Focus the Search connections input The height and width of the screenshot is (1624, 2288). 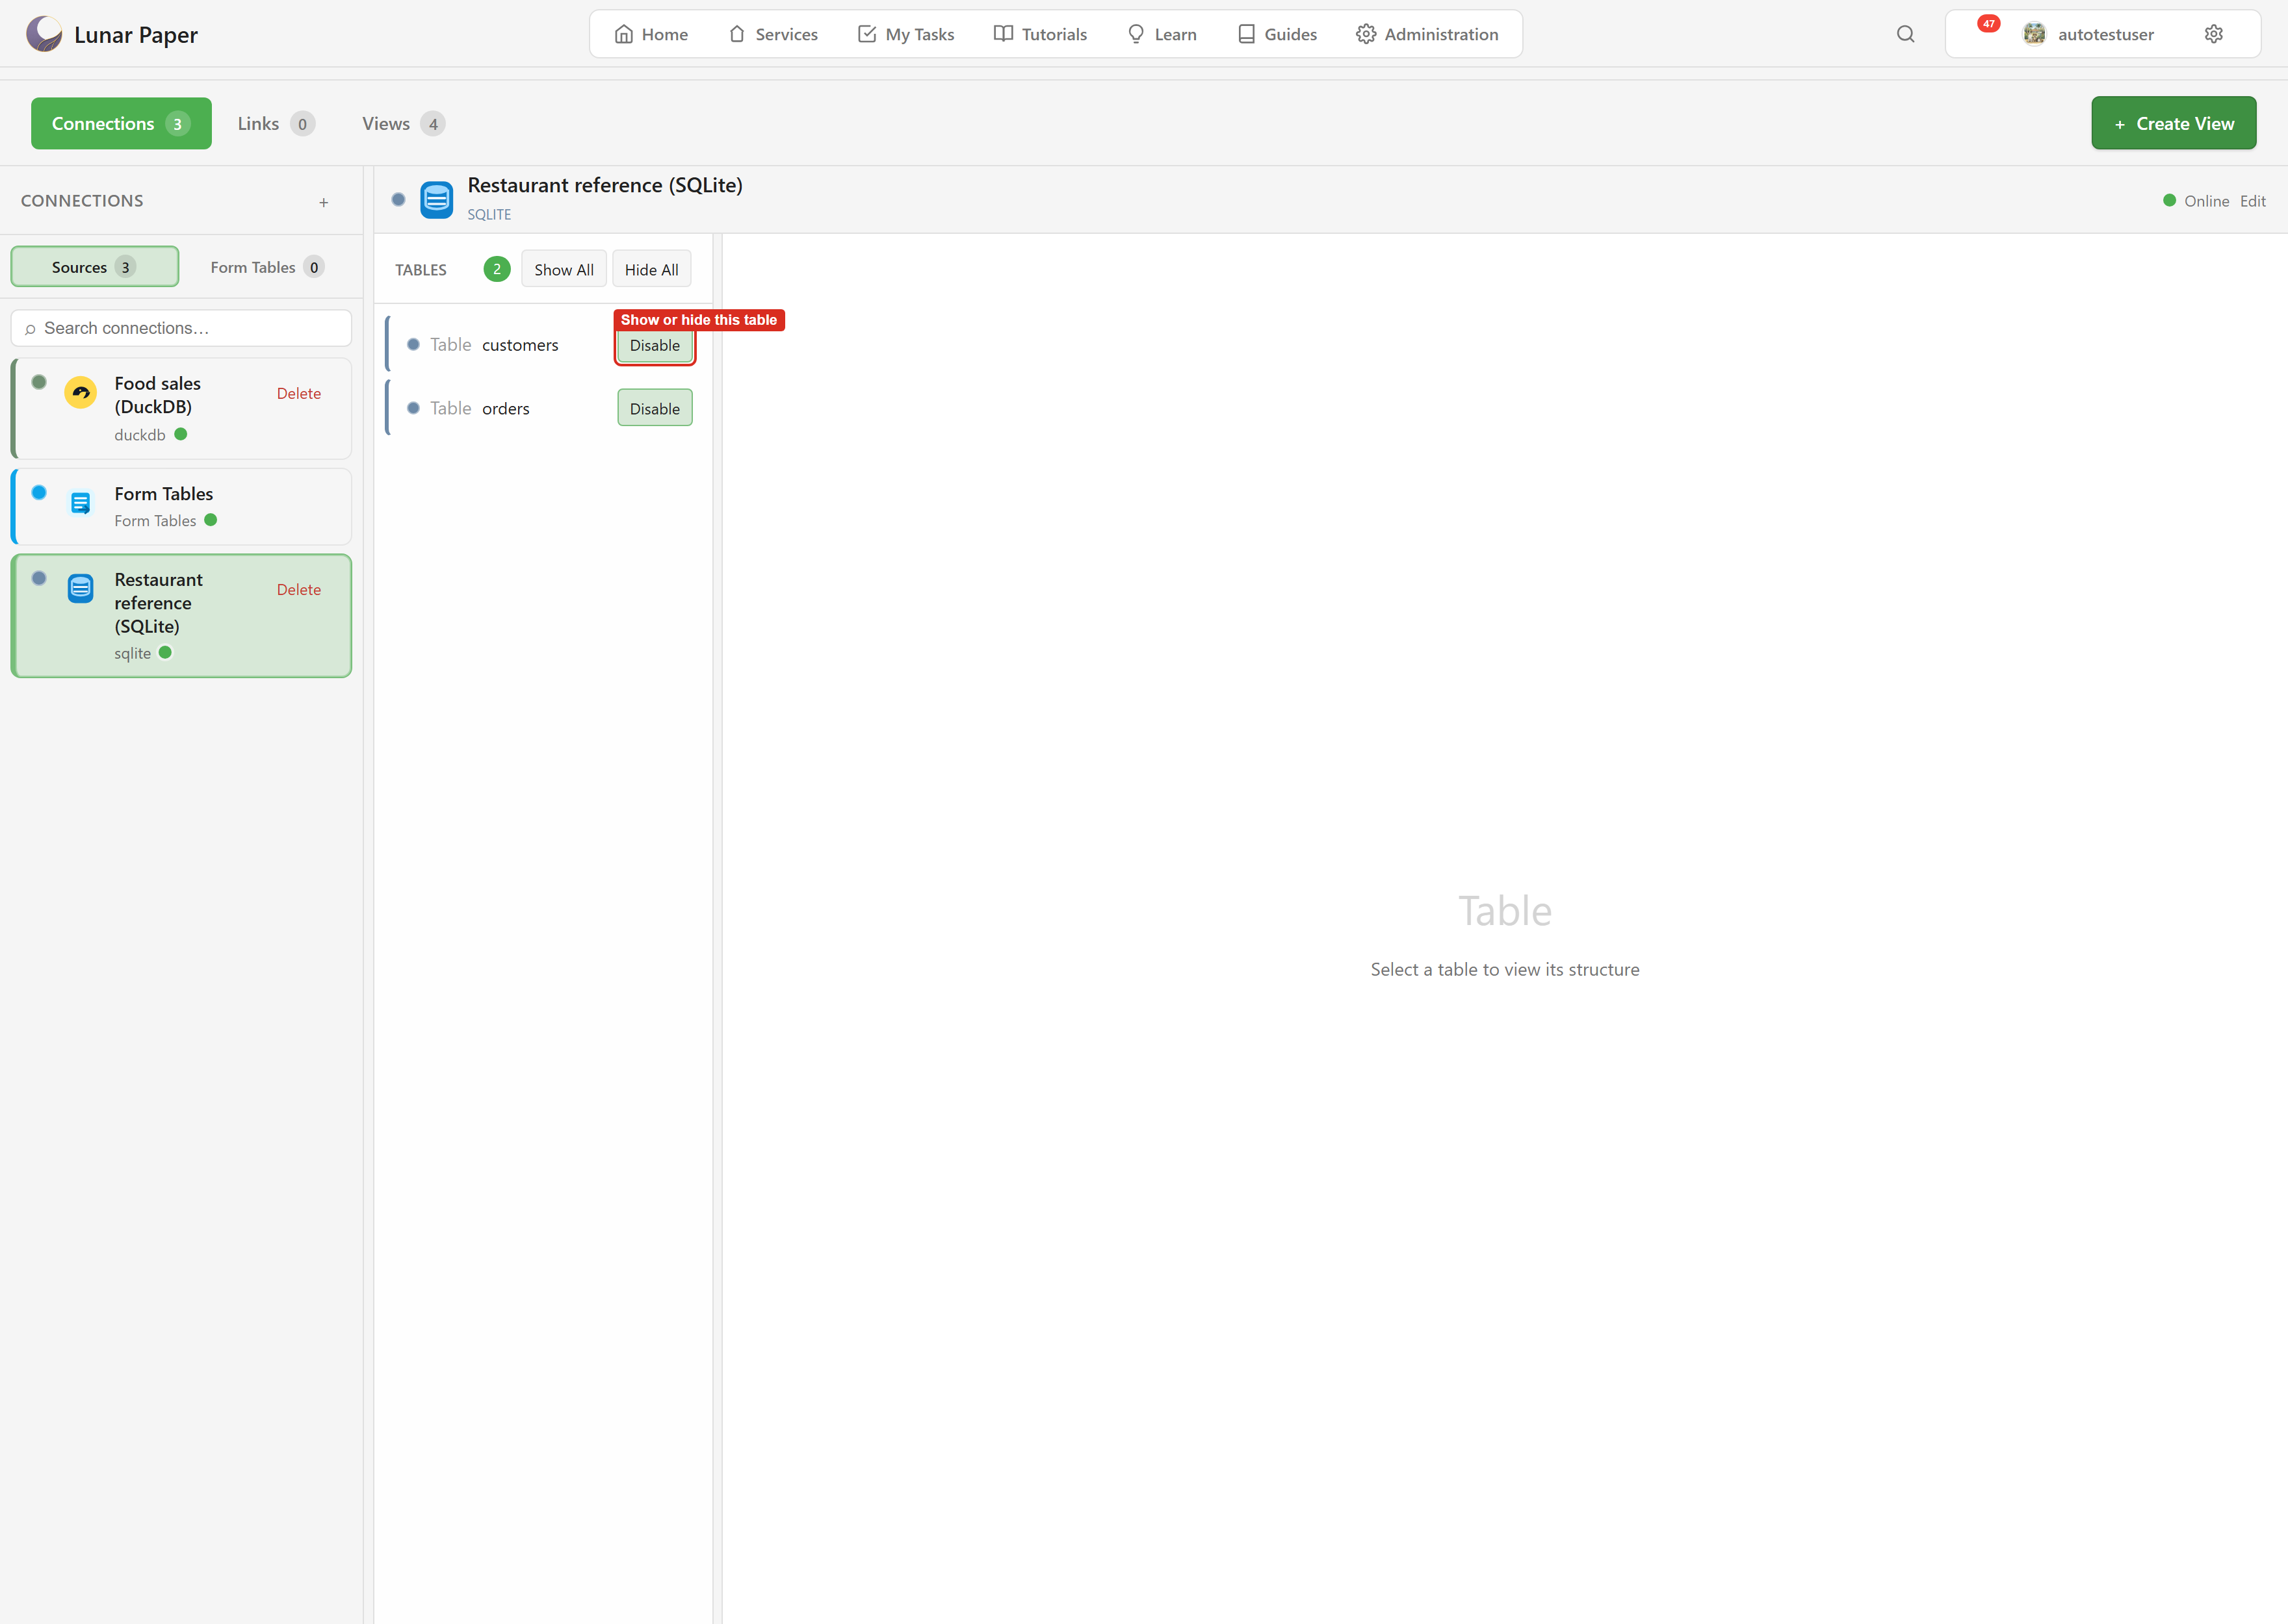181,328
